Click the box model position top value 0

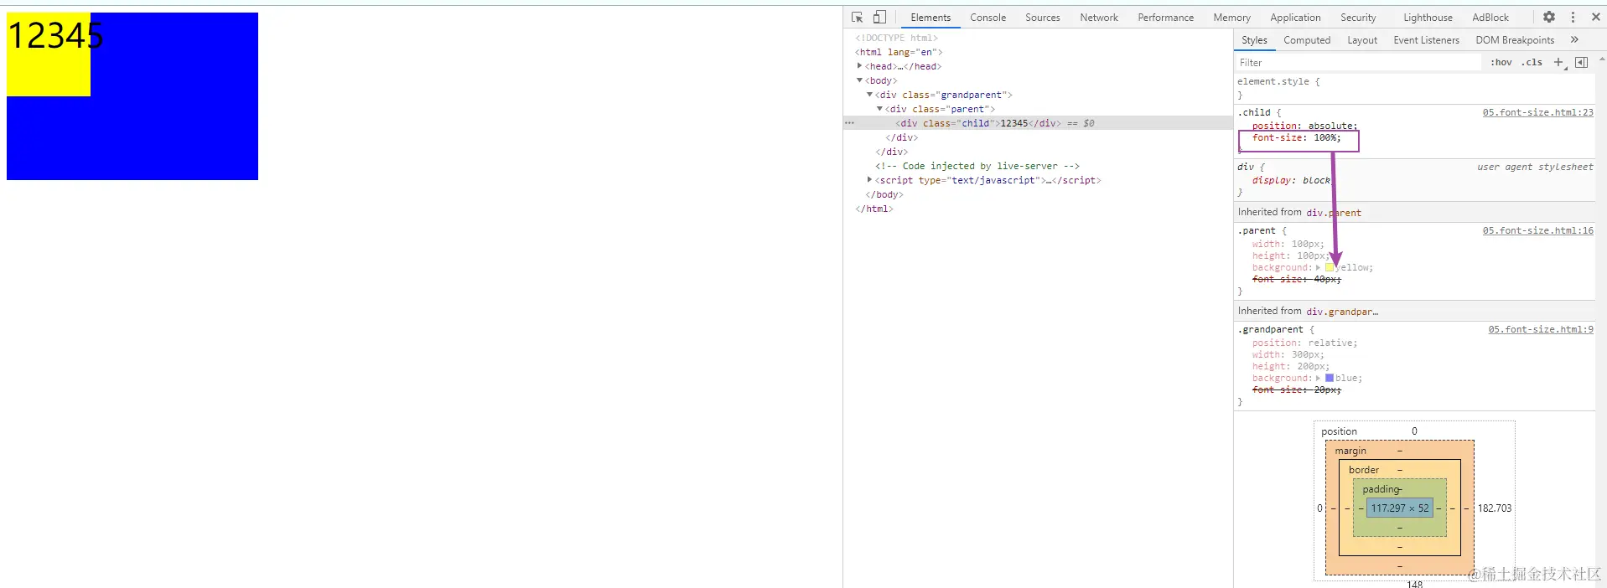pyautogui.click(x=1414, y=431)
